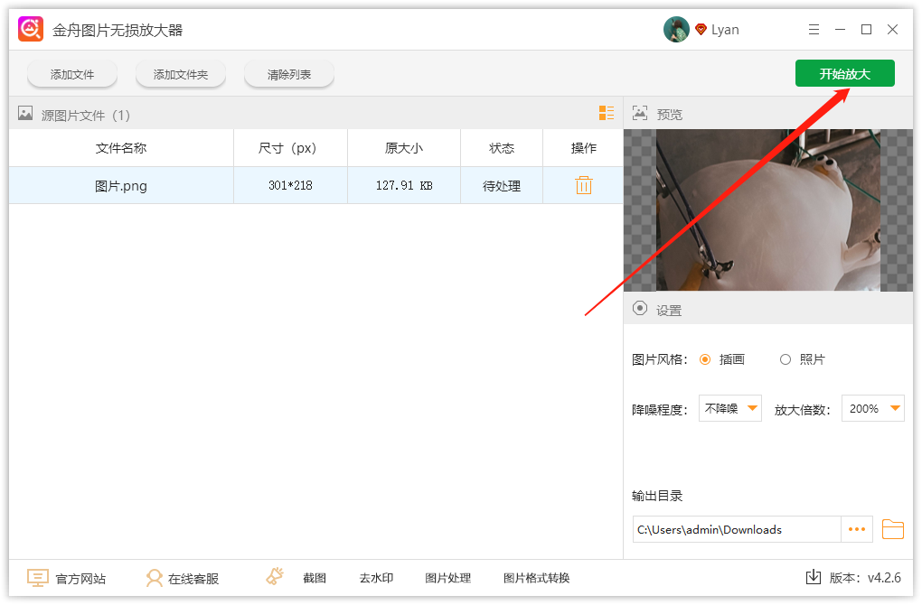This screenshot has height=605, width=922.
Task: Select the 照片 image style radio
Action: click(x=785, y=359)
